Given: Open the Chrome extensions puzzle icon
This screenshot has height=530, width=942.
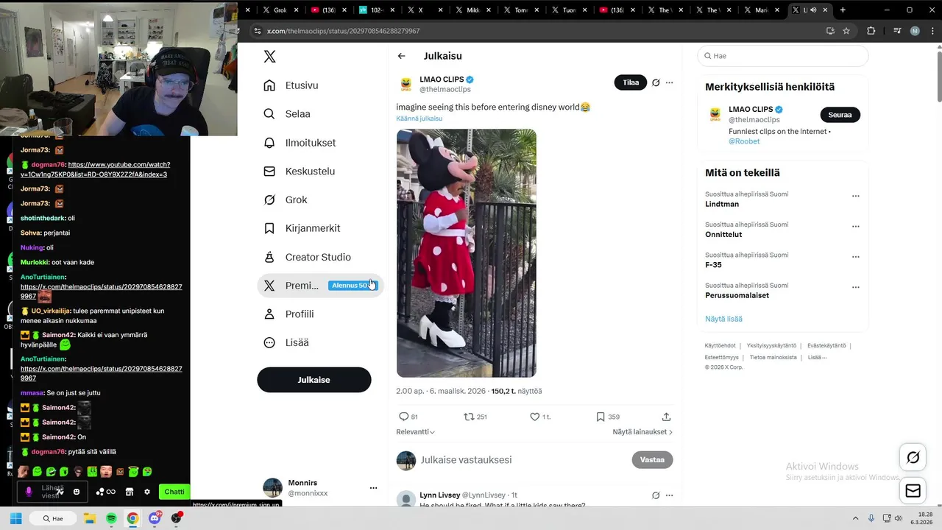Looking at the screenshot, I should pyautogui.click(x=871, y=31).
